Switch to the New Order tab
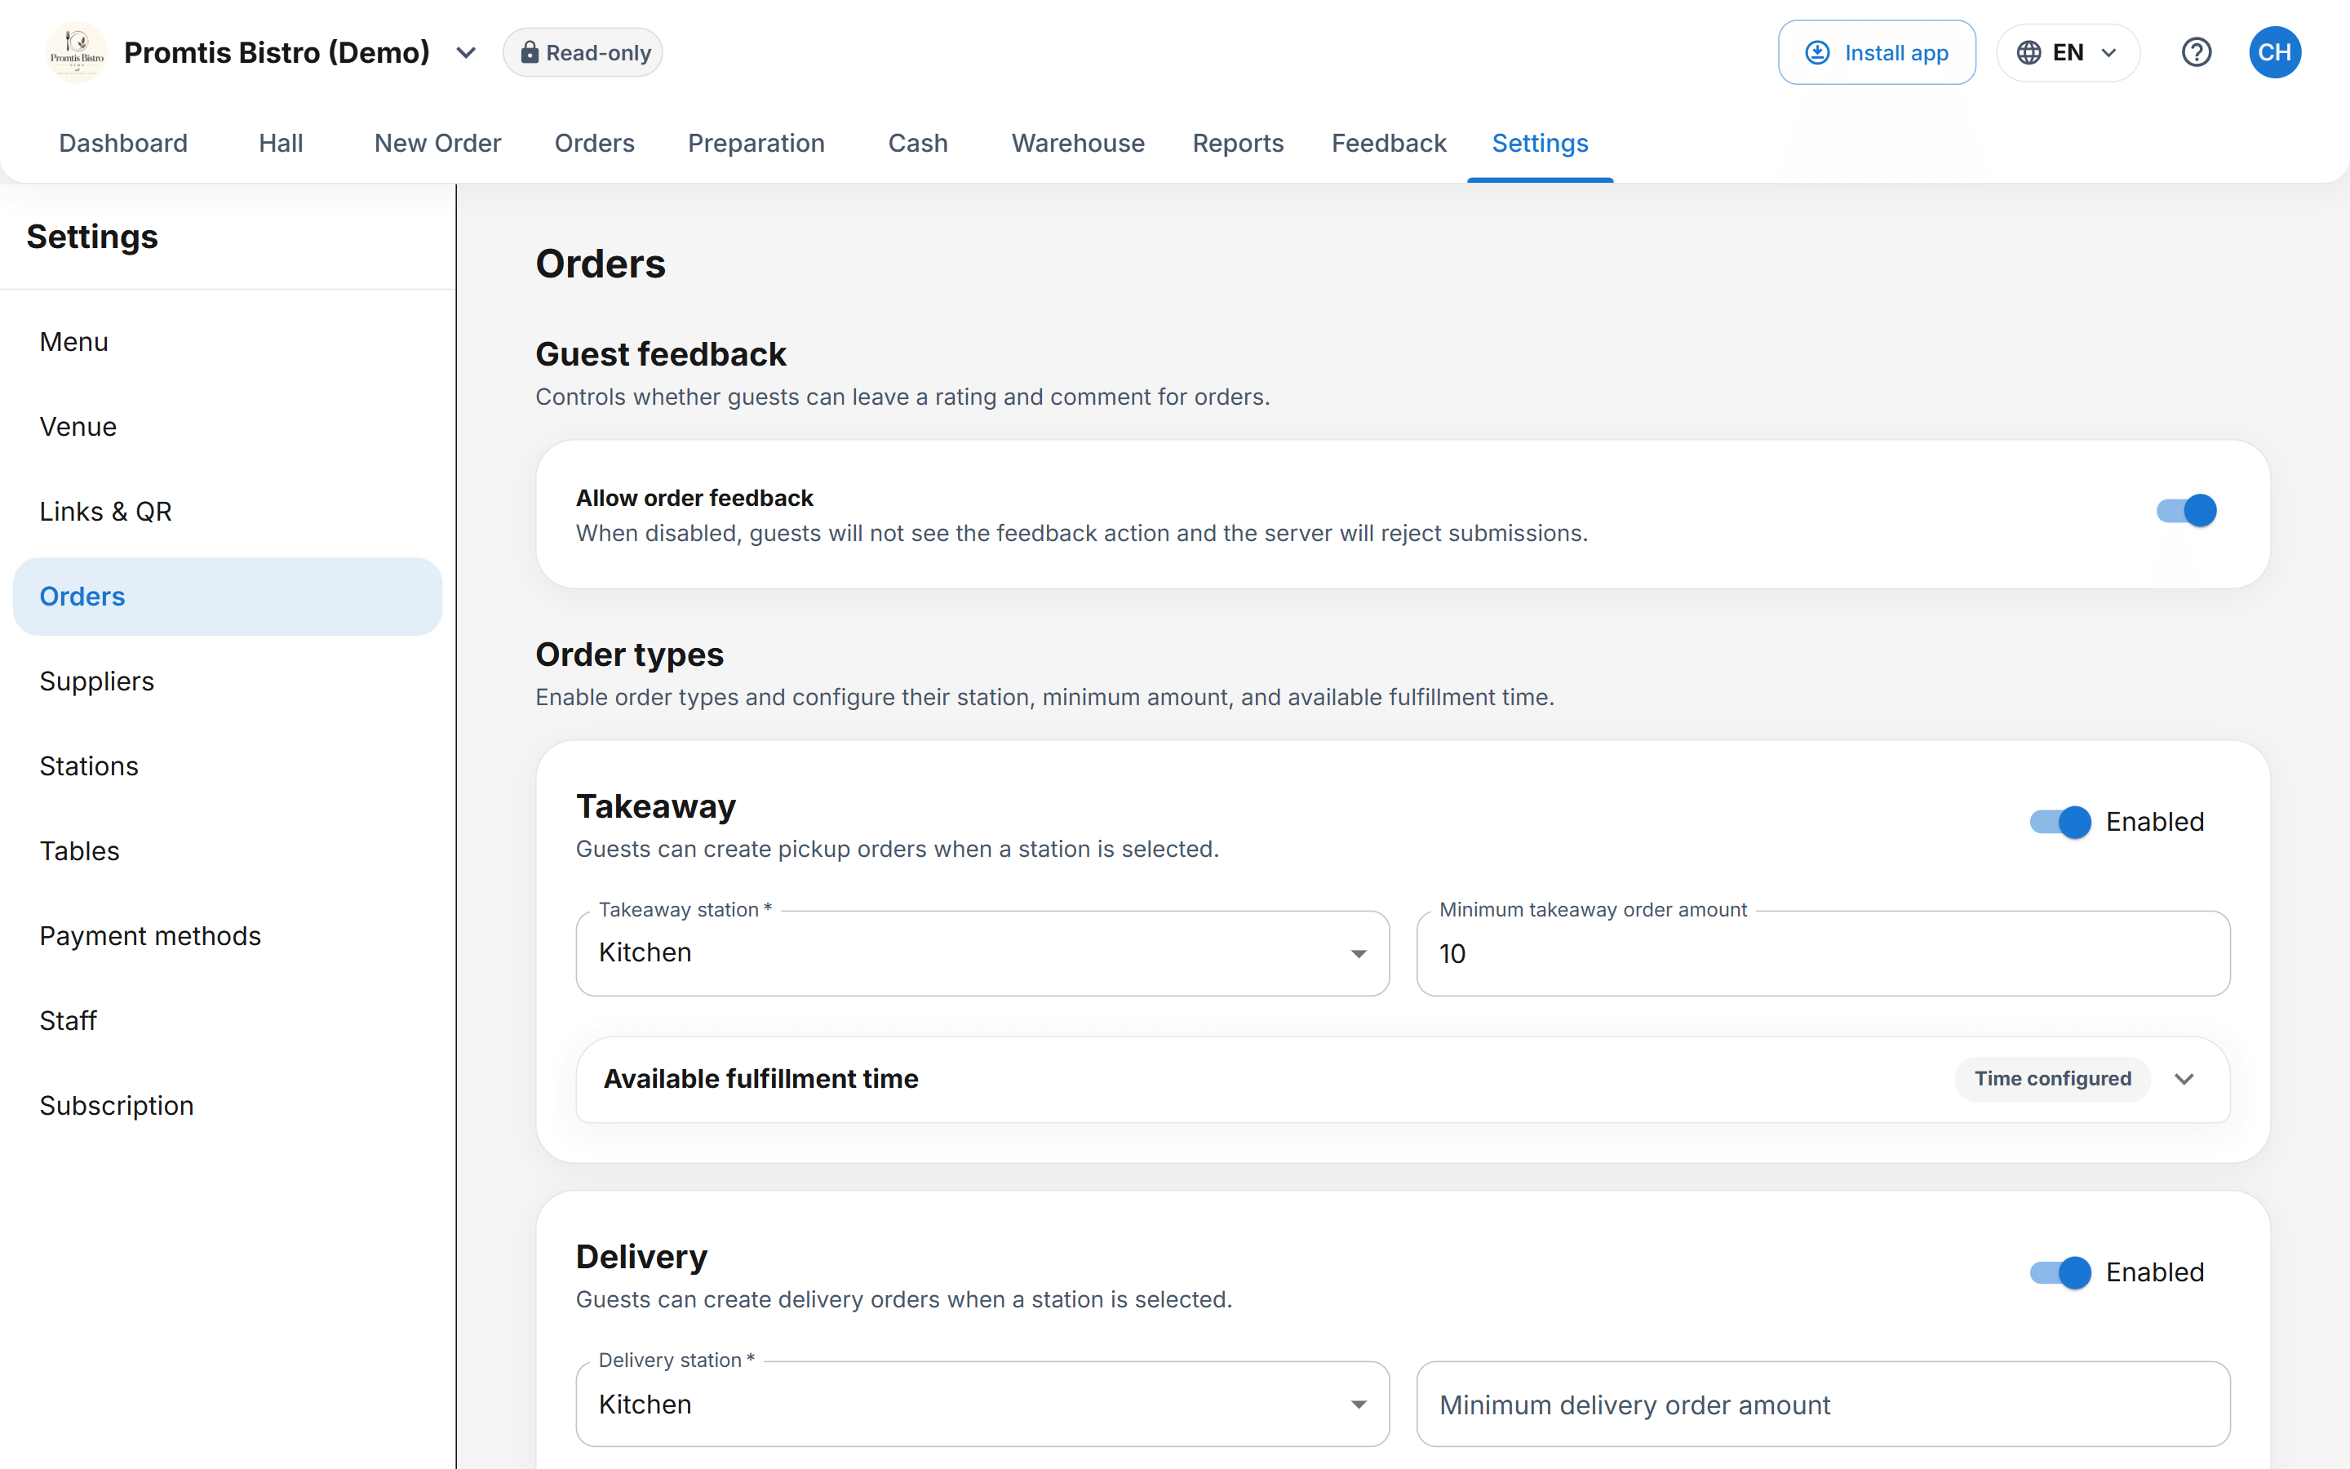 coord(438,143)
